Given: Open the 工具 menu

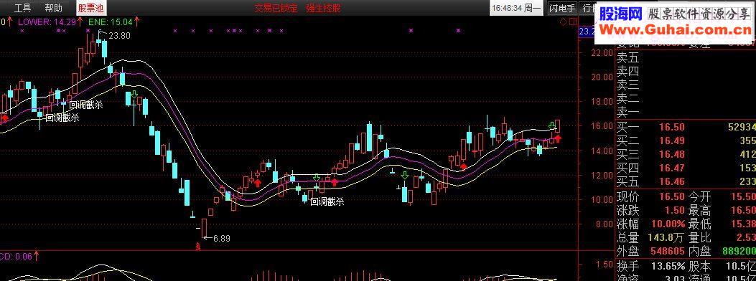Looking at the screenshot, I should click(x=23, y=8).
